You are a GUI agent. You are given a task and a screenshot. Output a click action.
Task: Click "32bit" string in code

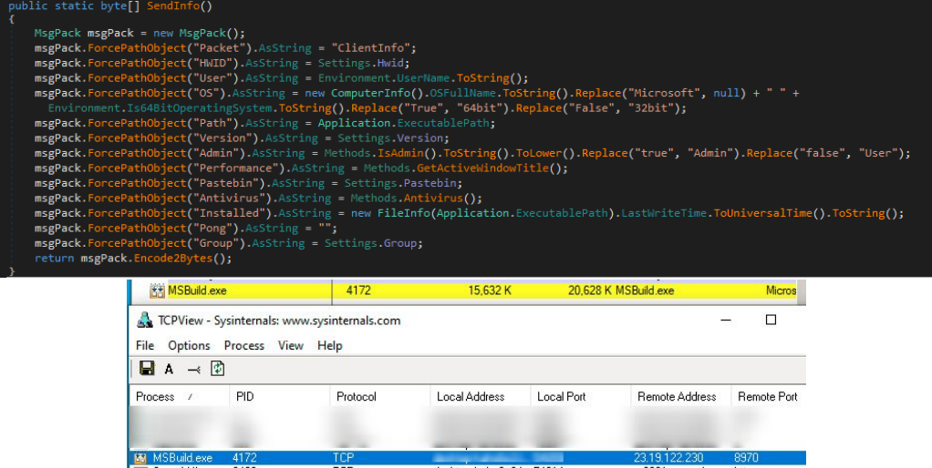[651, 108]
